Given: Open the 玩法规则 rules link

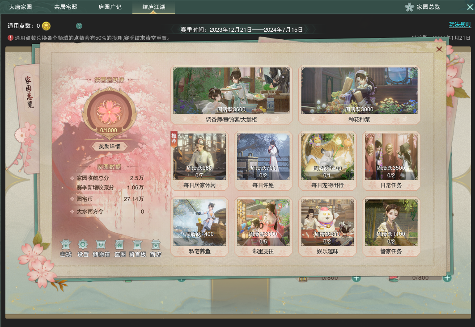Looking at the screenshot, I should [460, 25].
